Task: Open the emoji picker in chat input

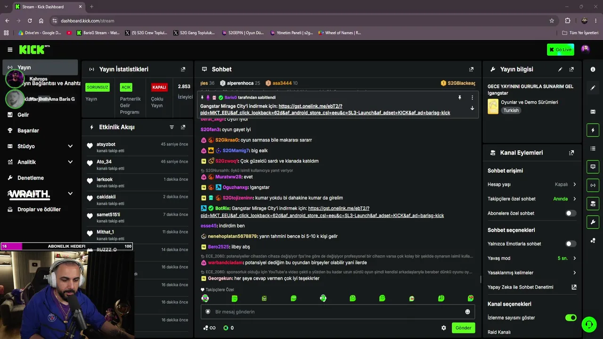Action: click(x=467, y=312)
